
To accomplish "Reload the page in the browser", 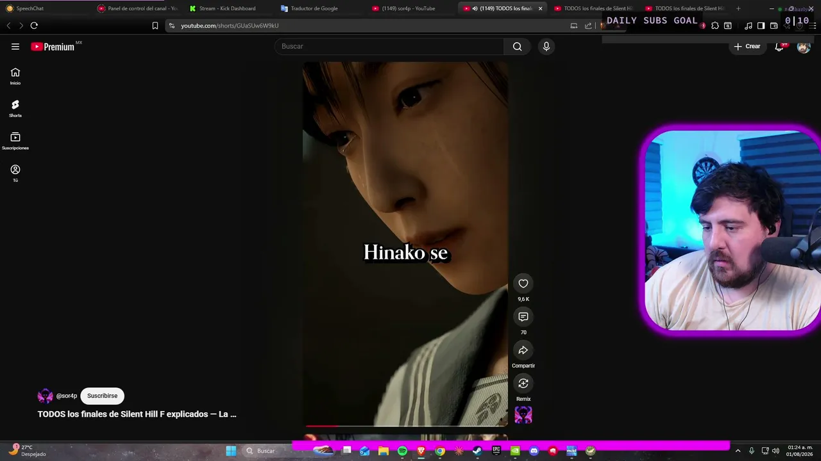I will pos(34,26).
